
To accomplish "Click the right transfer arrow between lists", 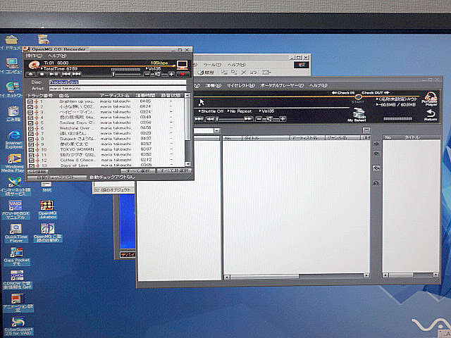I will tap(376, 144).
